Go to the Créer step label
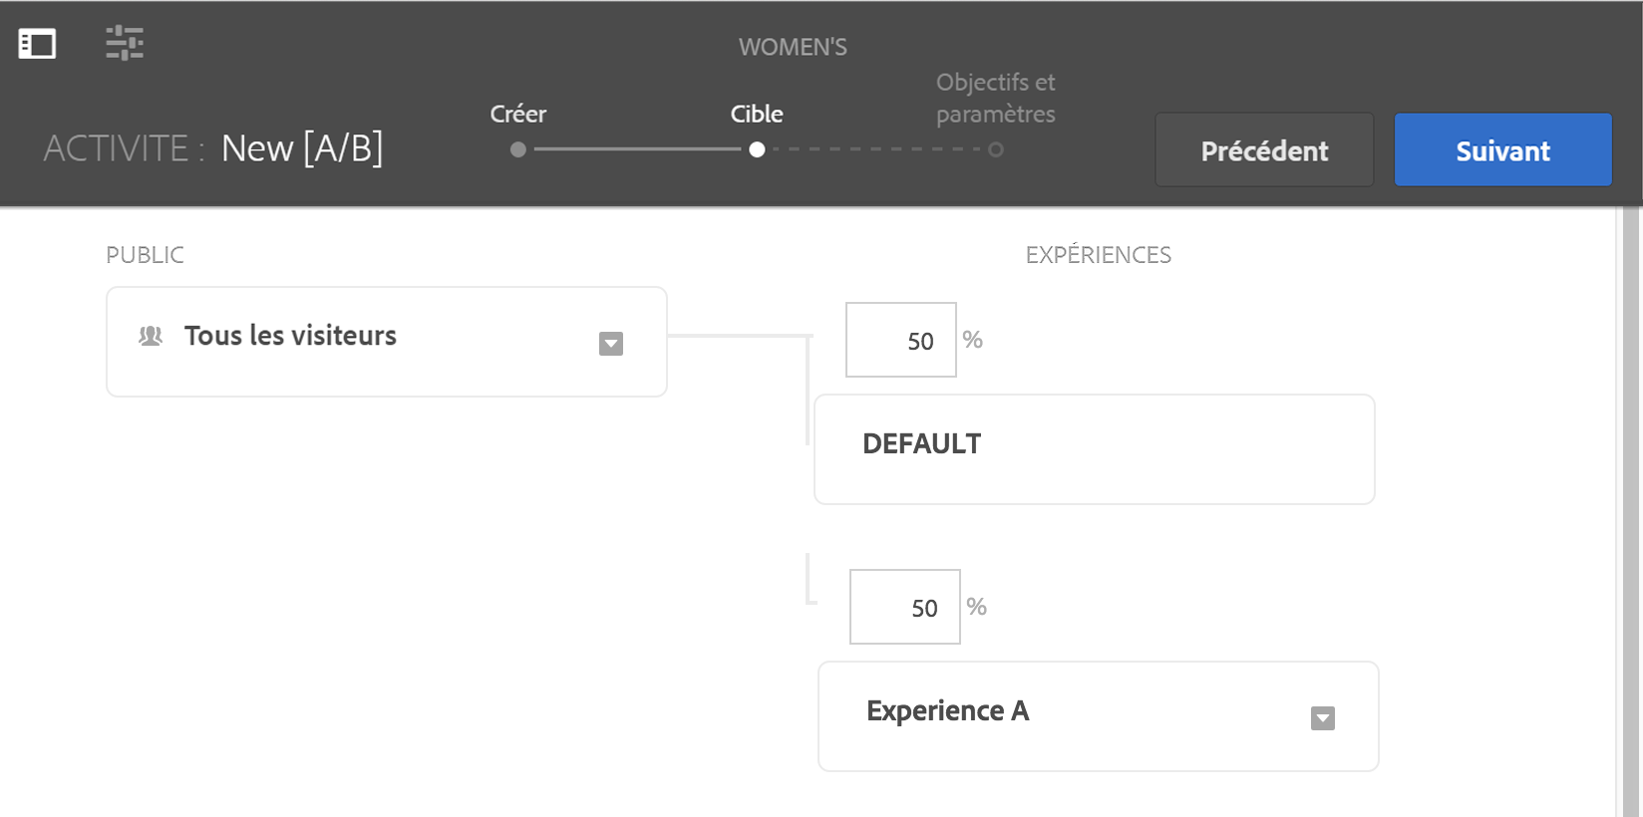 517,115
